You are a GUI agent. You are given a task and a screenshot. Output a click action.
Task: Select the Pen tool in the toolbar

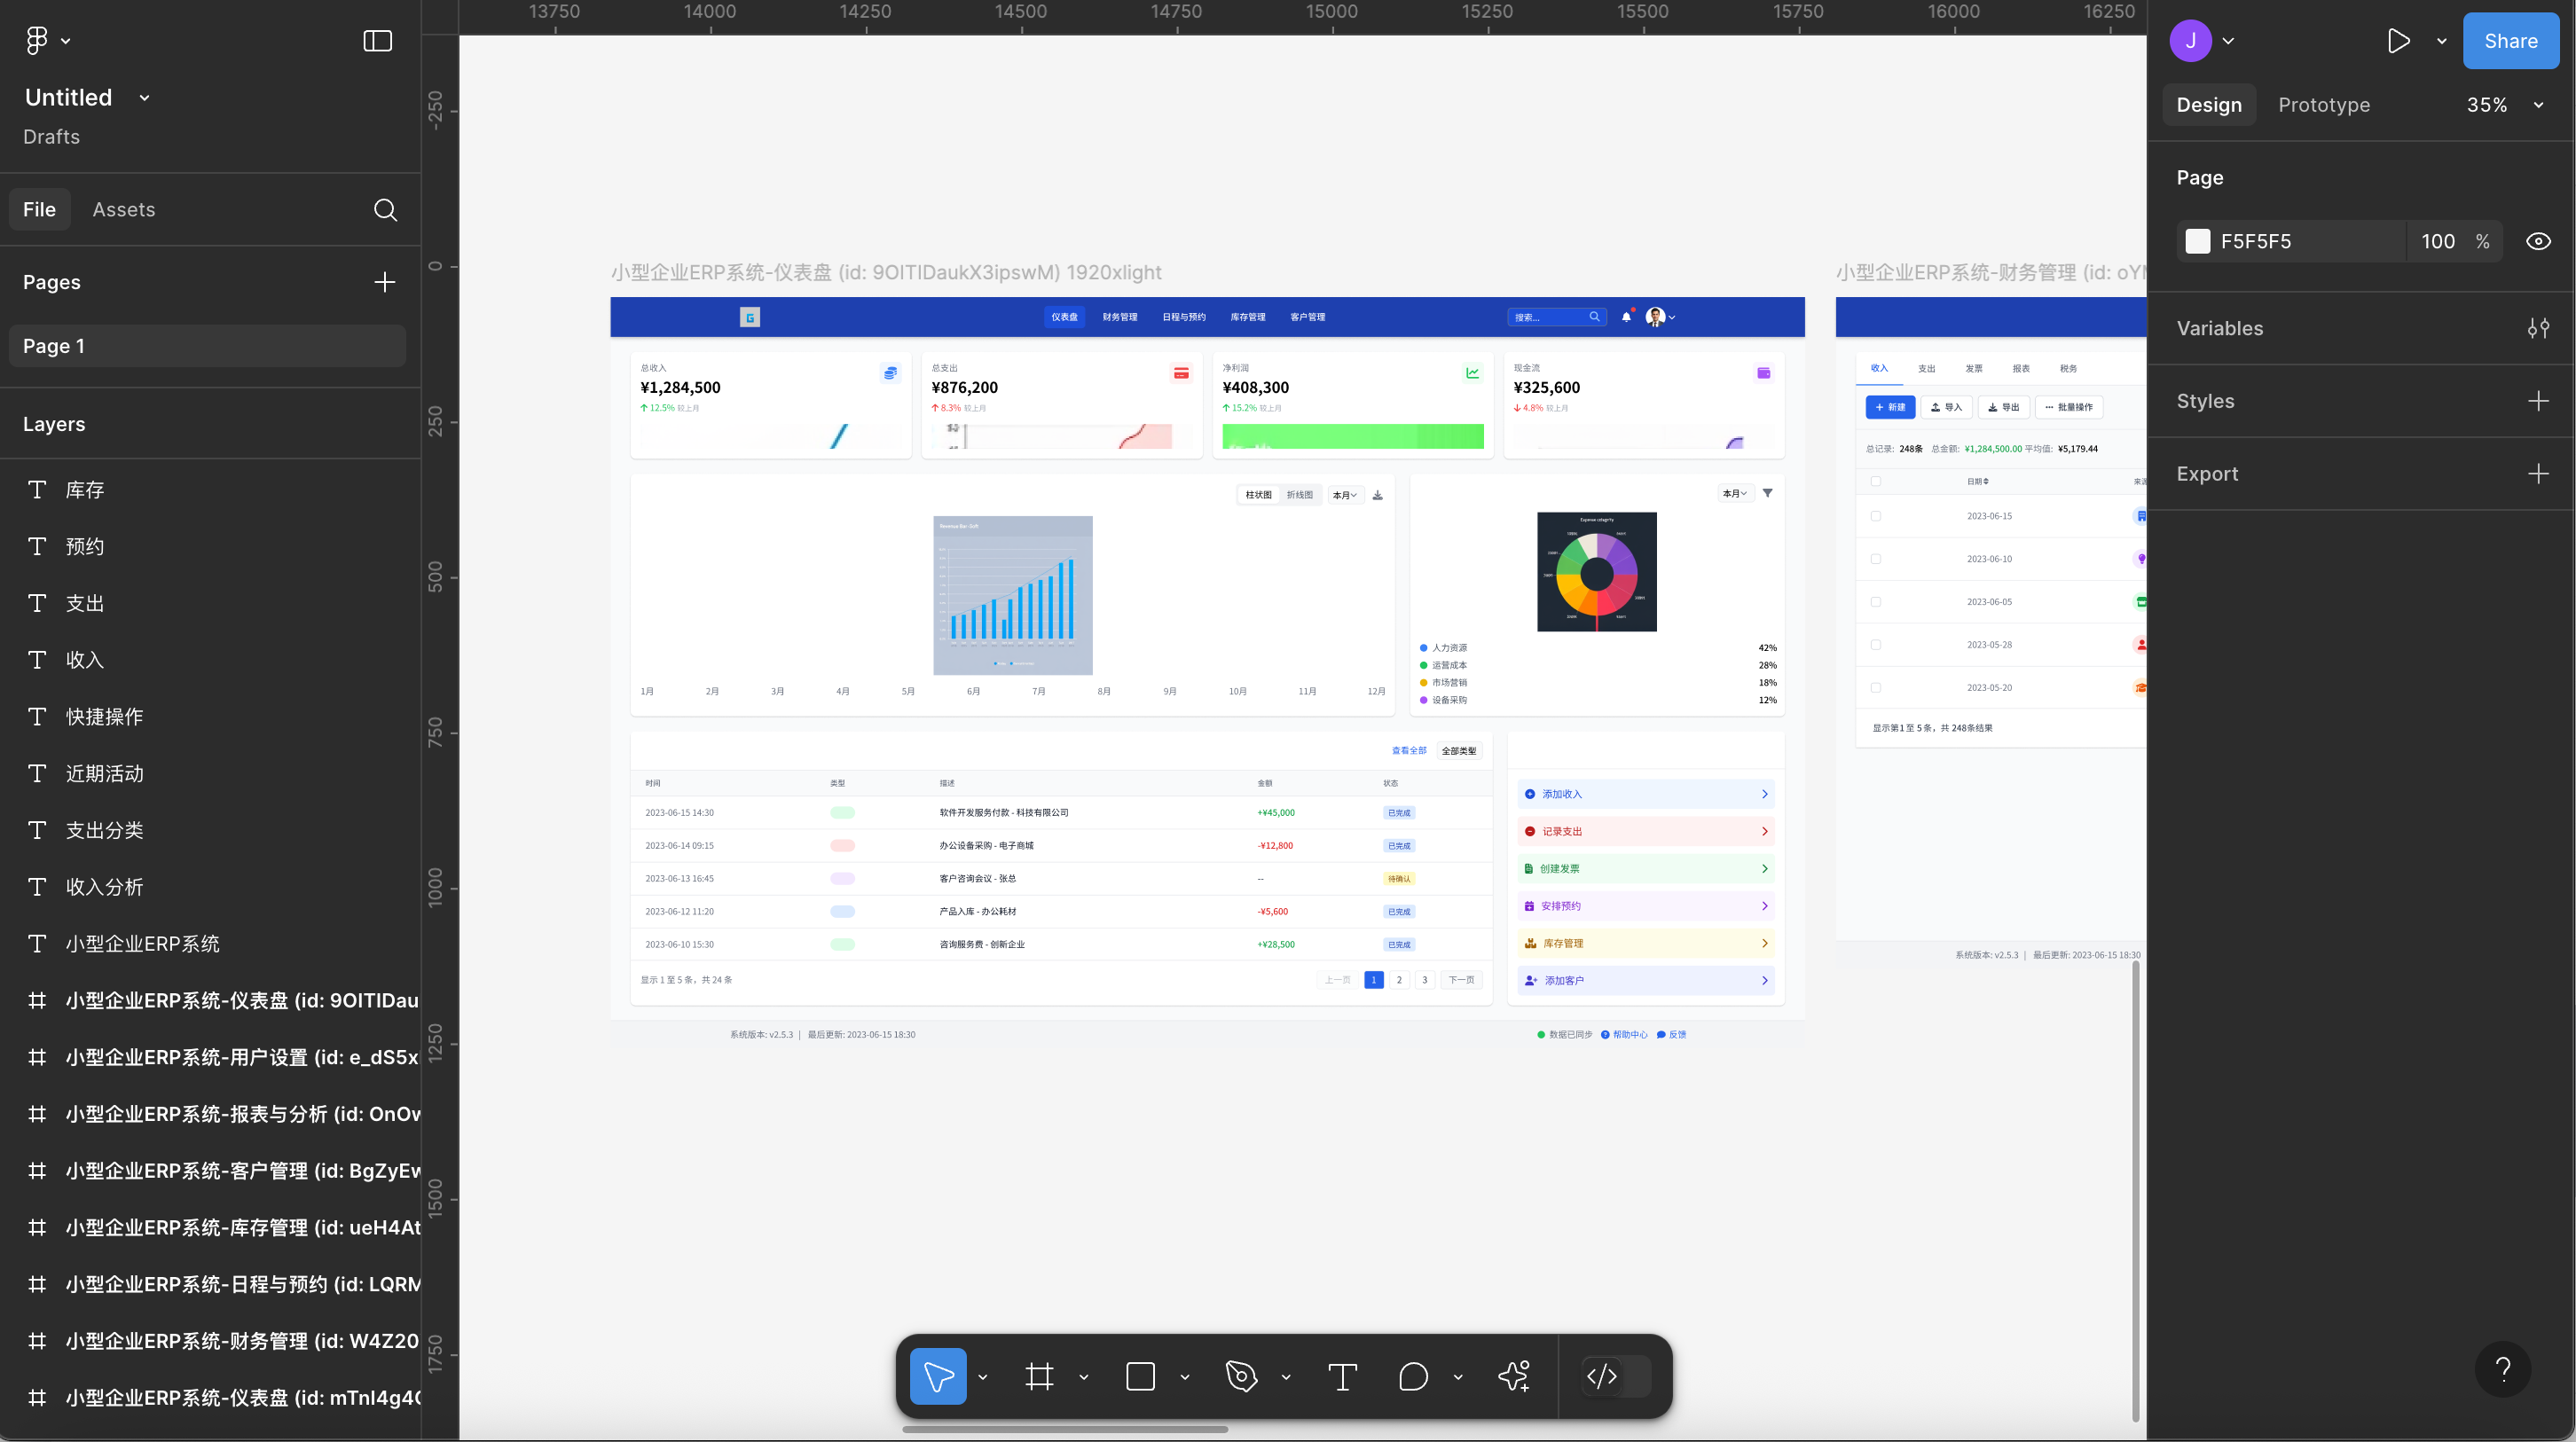point(1241,1377)
